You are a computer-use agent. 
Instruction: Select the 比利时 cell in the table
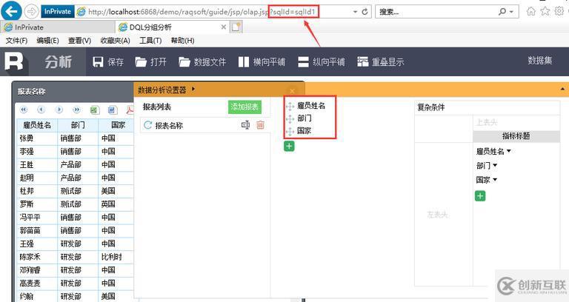click(x=116, y=257)
